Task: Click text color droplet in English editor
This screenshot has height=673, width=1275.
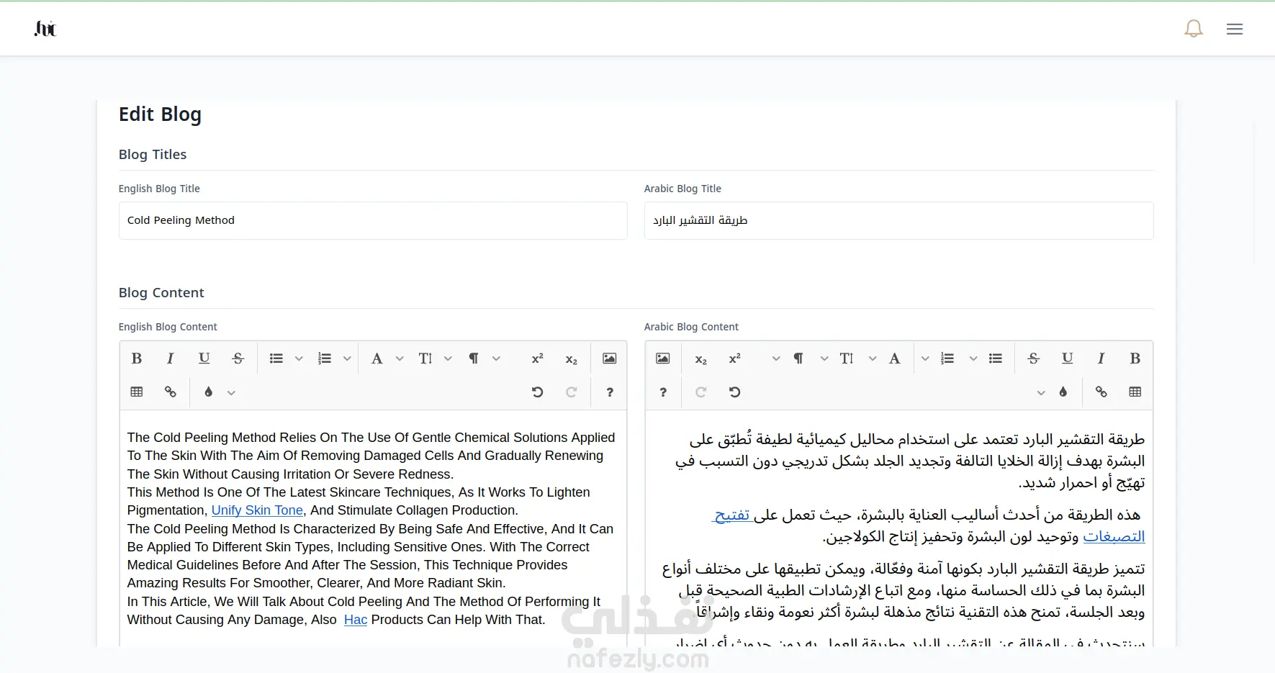Action: click(x=209, y=392)
